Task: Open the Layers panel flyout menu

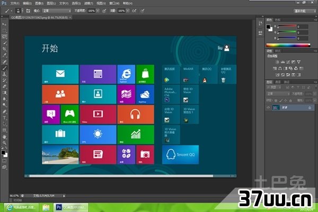Action: (315, 82)
